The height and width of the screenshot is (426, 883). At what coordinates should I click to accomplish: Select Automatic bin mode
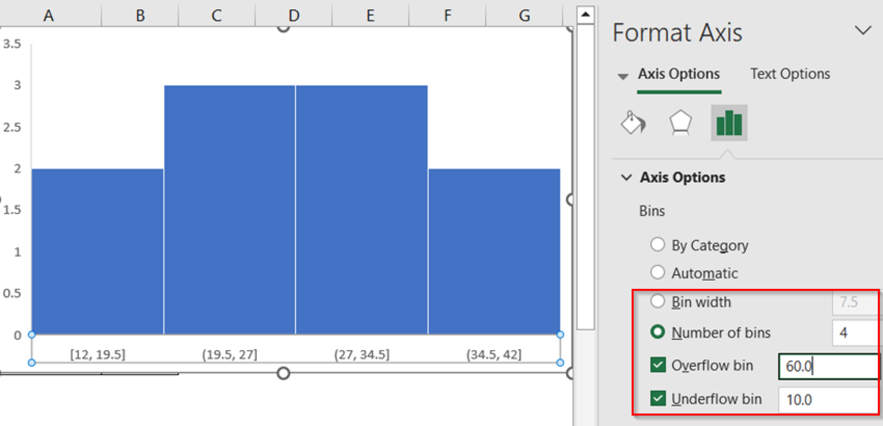[658, 272]
